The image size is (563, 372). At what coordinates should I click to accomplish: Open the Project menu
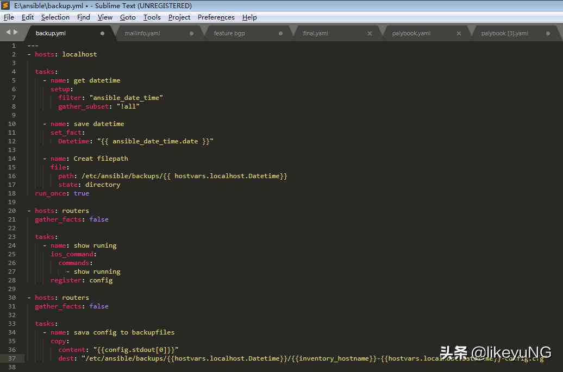point(179,17)
